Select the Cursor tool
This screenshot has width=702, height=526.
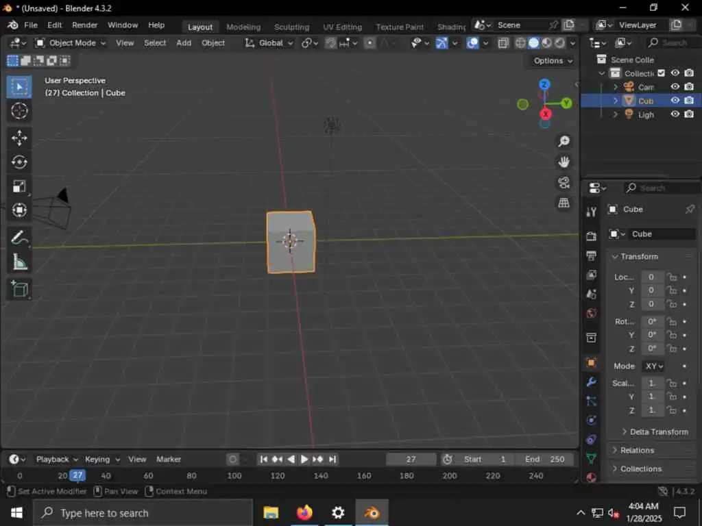click(19, 110)
